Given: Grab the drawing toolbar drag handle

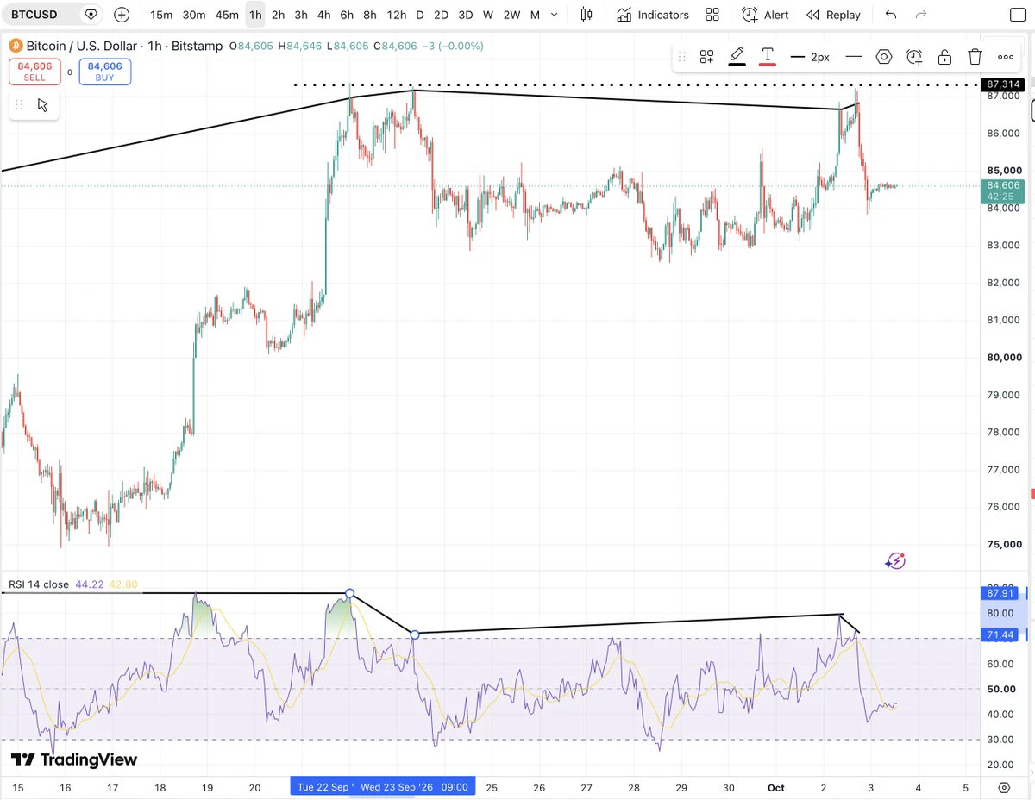Looking at the screenshot, I should click(681, 57).
